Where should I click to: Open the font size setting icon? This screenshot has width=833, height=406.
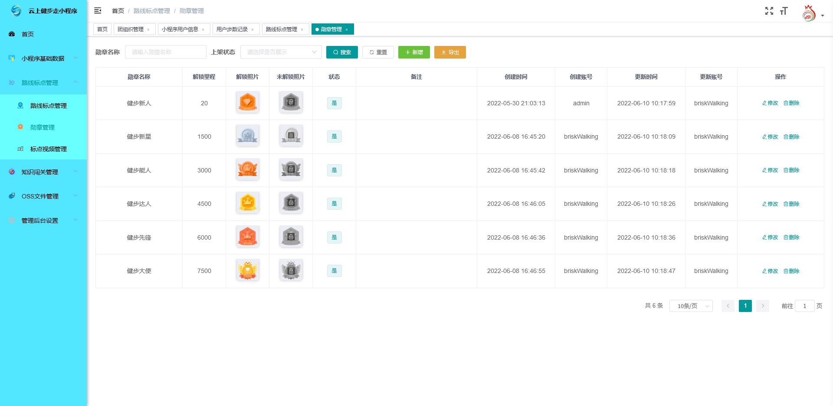tap(784, 11)
